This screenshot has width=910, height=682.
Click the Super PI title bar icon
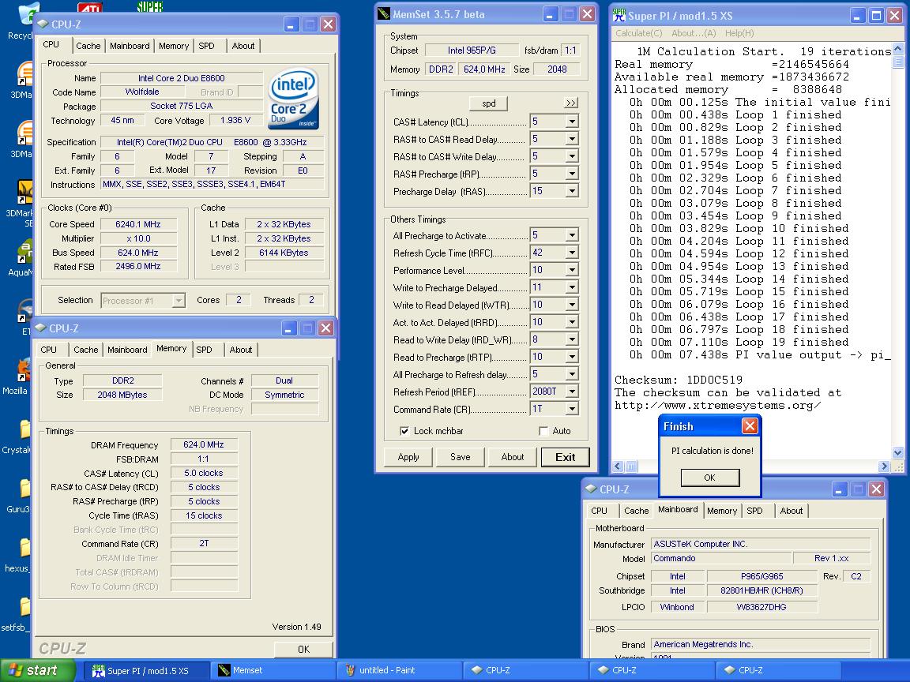[619, 15]
